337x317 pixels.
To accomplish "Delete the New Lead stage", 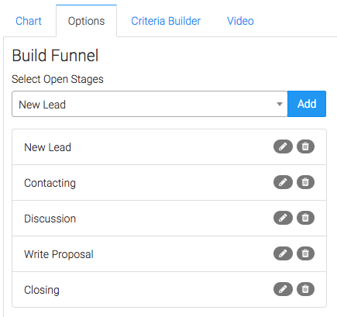I will [305, 146].
